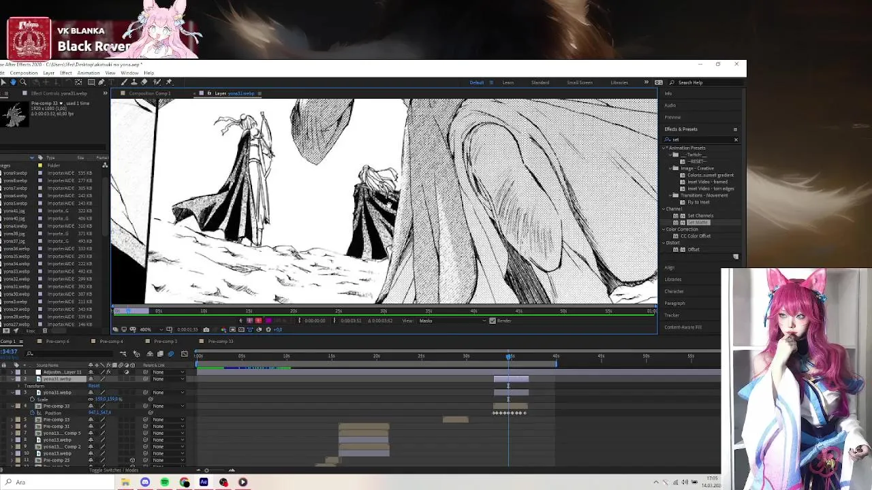Select the Roto Brush tool

(x=156, y=82)
